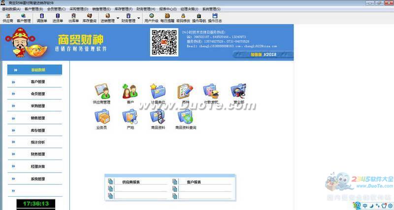Select 采购管理 in the left sidebar
Image resolution: width=394 pixels, height=210 pixels.
pyautogui.click(x=34, y=106)
